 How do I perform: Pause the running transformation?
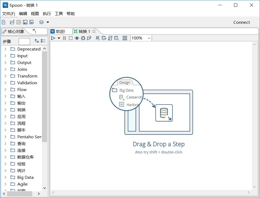click(x=64, y=38)
